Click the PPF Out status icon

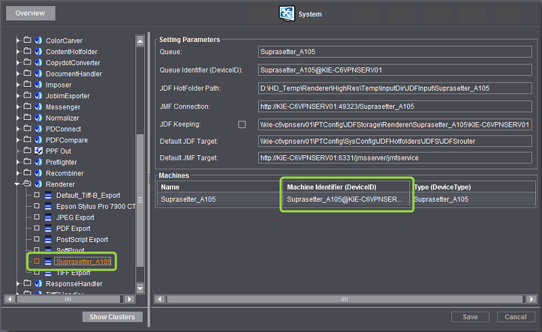(x=39, y=151)
